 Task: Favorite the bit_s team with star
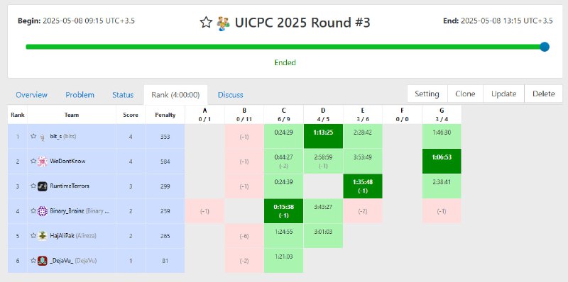pyautogui.click(x=33, y=136)
